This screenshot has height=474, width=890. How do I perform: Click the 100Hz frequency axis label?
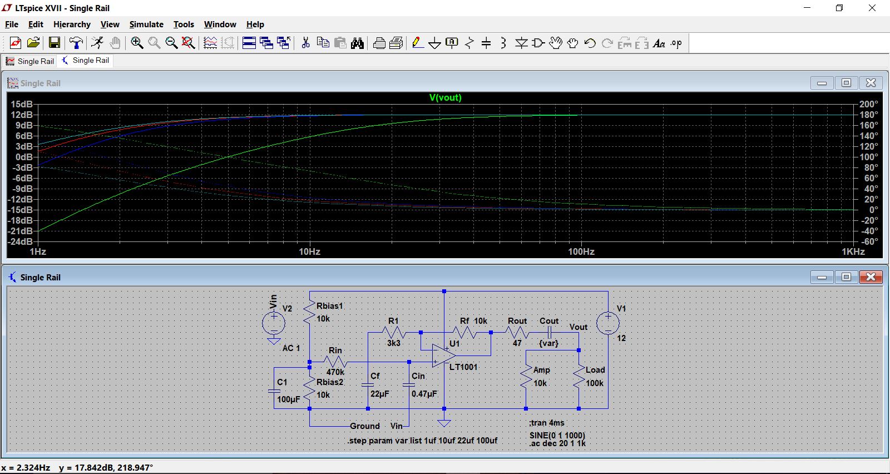pyautogui.click(x=581, y=251)
